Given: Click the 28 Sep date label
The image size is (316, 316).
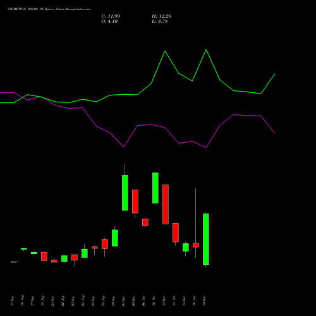Looking at the screenshot, I should click(x=103, y=301).
